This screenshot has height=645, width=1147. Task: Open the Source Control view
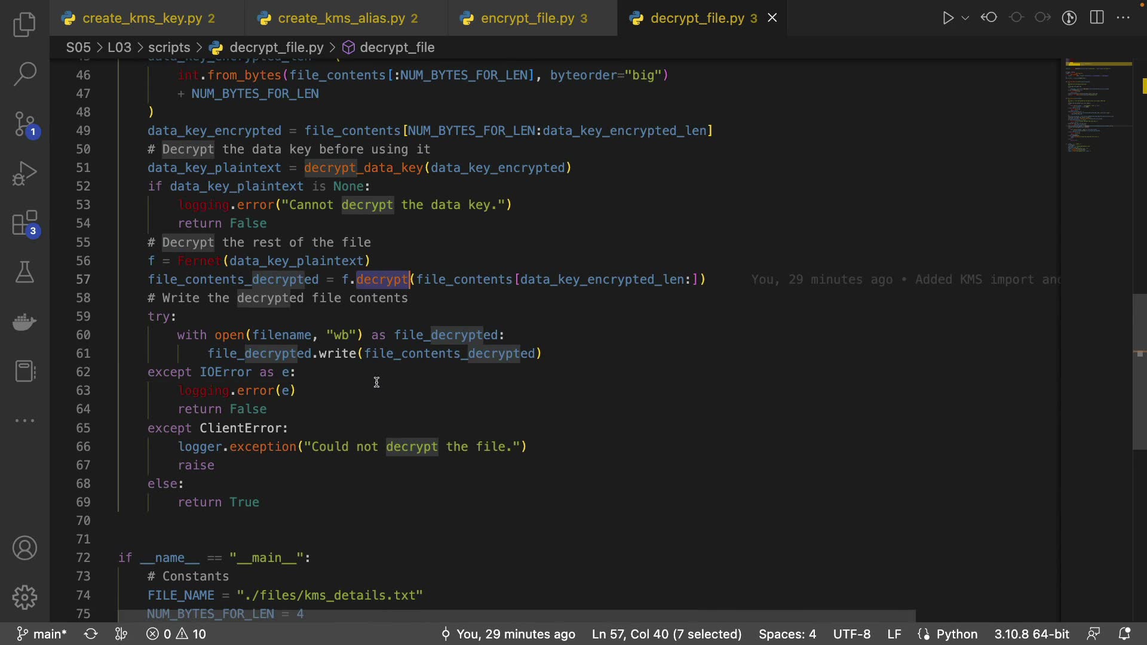pyautogui.click(x=24, y=124)
